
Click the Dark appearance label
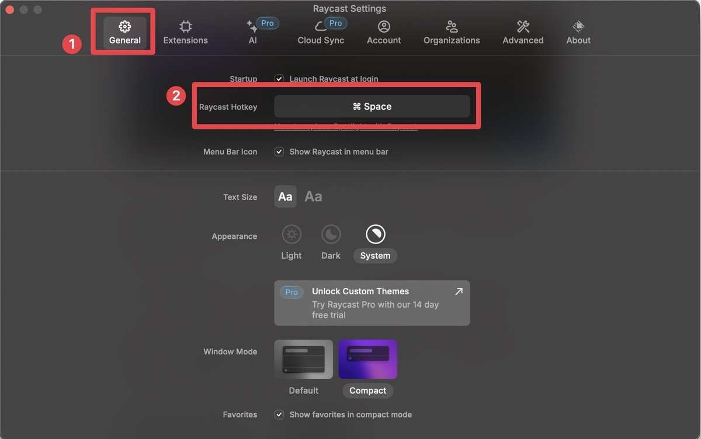(331, 256)
